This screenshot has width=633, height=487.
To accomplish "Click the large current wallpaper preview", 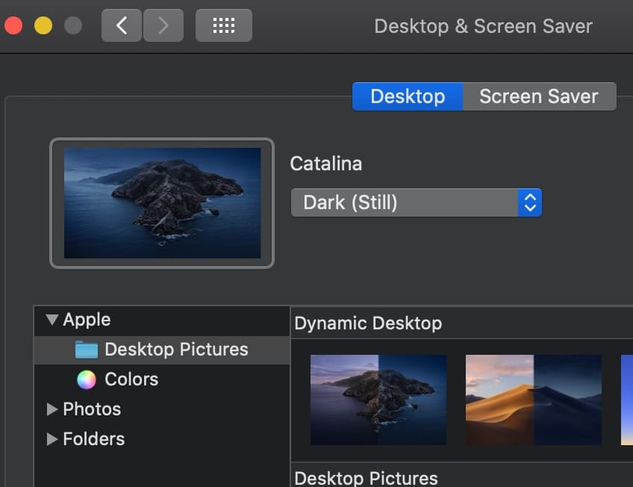I will pyautogui.click(x=162, y=203).
